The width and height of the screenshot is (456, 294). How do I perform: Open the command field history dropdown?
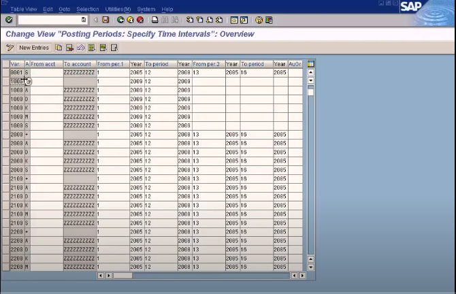coord(84,20)
